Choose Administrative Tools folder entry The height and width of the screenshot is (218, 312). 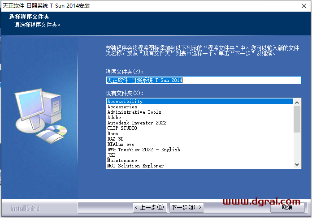pyautogui.click(x=200, y=112)
